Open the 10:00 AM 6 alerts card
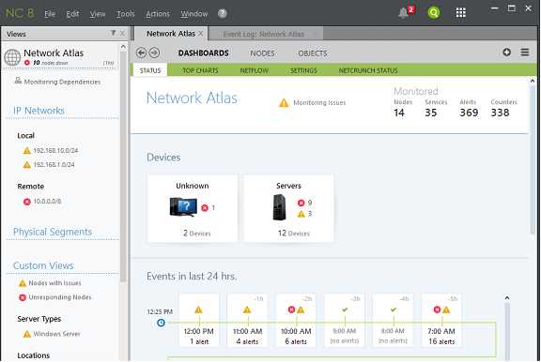This screenshot has width=541, height=362. tap(296, 320)
